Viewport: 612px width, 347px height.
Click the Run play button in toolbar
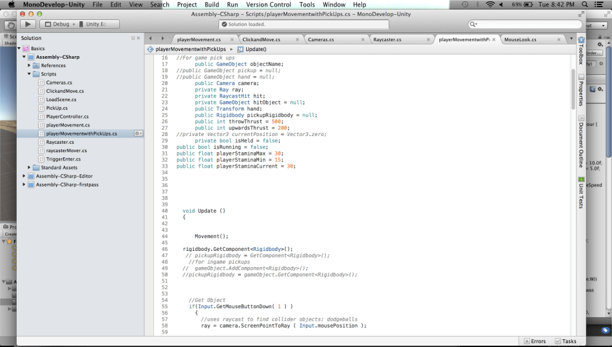pyautogui.click(x=28, y=25)
